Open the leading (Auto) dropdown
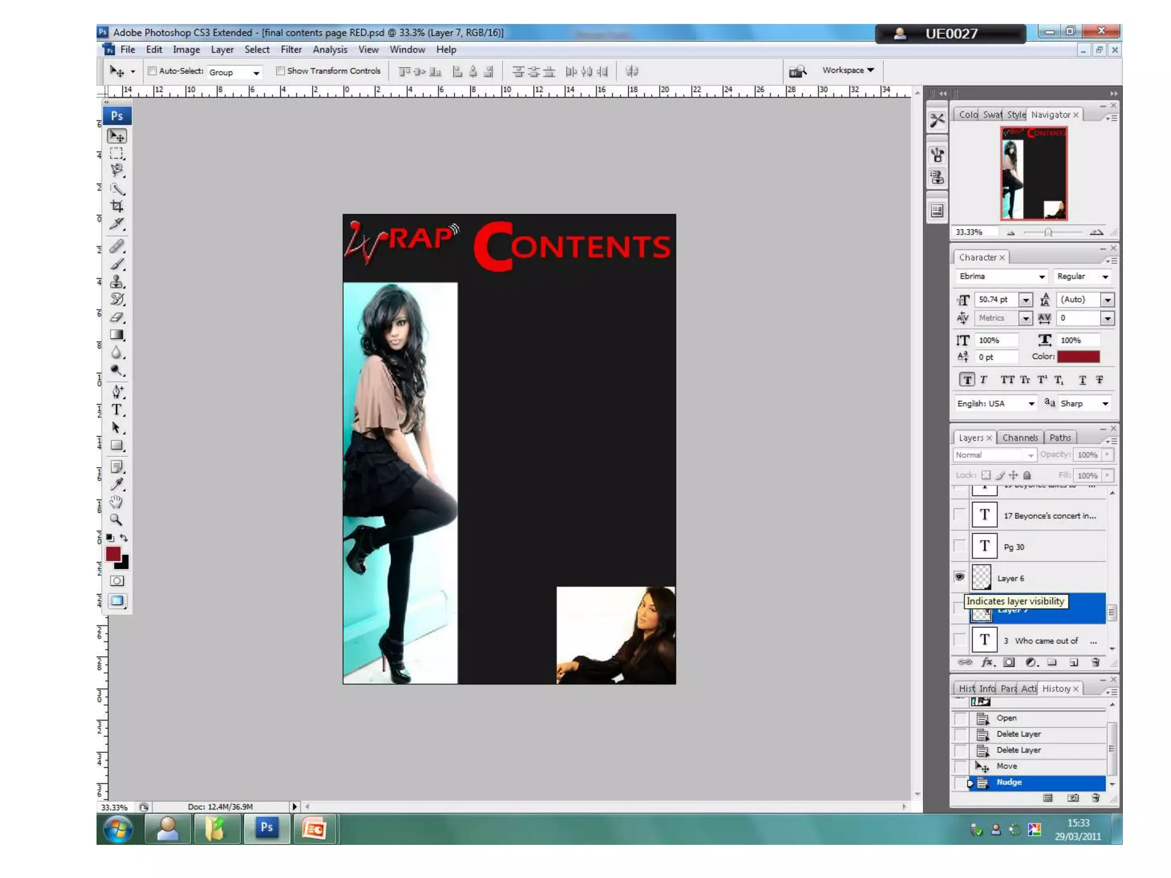 tap(1108, 300)
